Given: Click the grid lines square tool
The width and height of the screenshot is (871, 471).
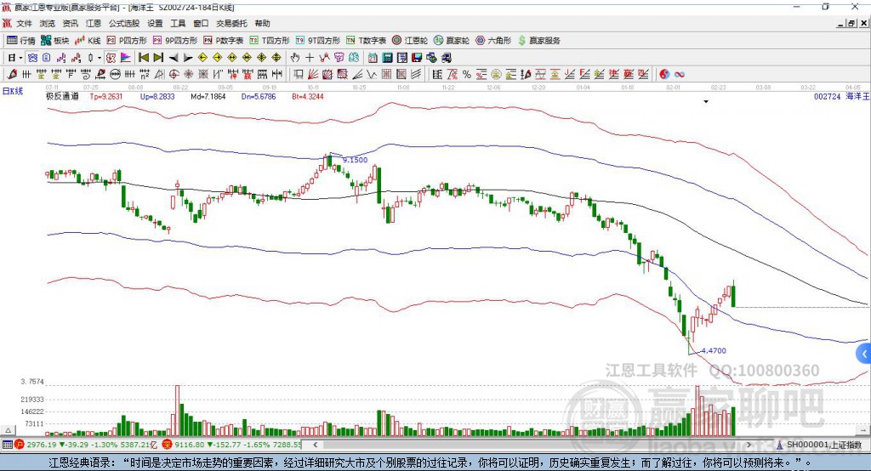Looking at the screenshot, I should coord(386,75).
